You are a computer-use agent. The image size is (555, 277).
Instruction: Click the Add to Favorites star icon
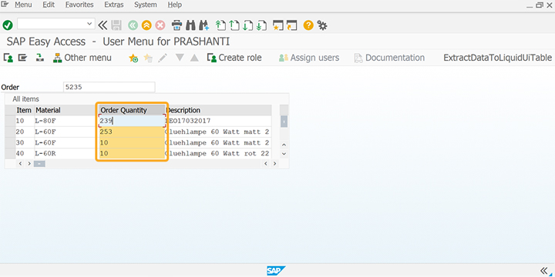(133, 58)
